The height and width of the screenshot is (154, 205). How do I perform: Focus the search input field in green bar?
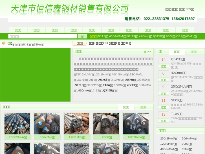[x=43, y=36]
